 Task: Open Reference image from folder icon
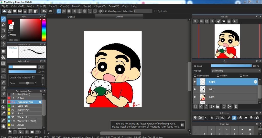(200, 118)
